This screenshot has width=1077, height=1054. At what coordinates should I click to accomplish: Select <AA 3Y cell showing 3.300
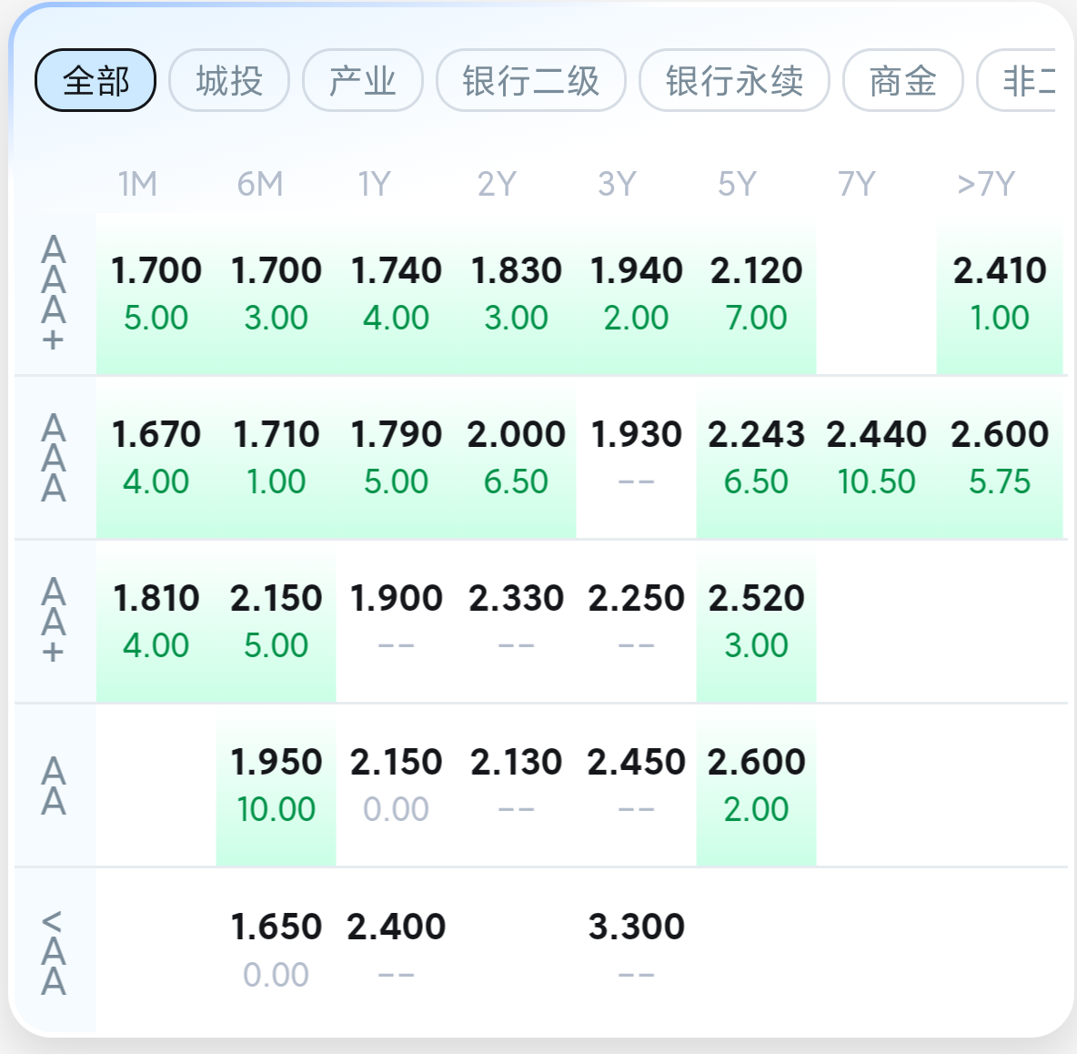(x=636, y=948)
